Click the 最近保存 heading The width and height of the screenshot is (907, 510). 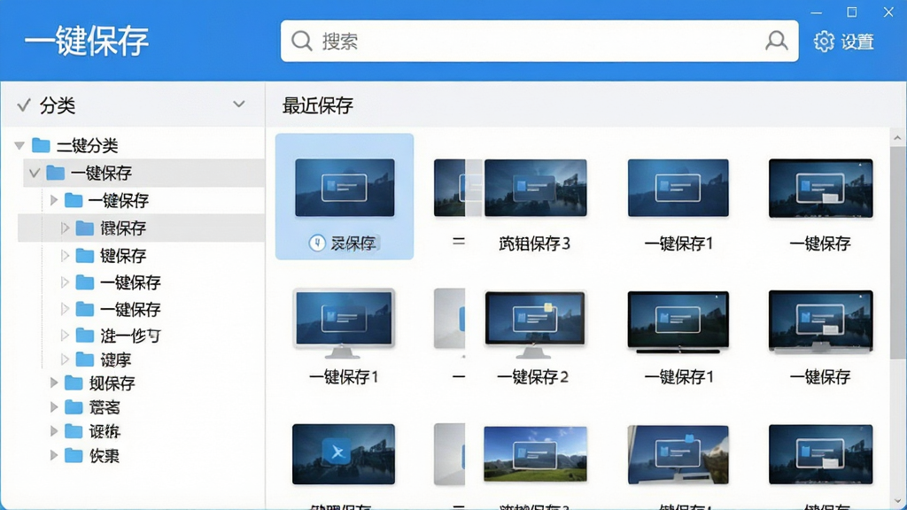[318, 105]
